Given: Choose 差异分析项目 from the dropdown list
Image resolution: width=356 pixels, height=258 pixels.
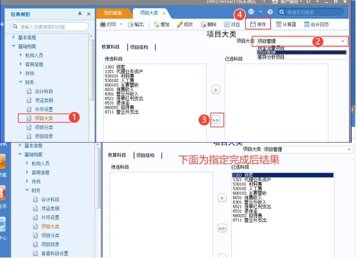Looking at the screenshot, I should pos(271,57).
